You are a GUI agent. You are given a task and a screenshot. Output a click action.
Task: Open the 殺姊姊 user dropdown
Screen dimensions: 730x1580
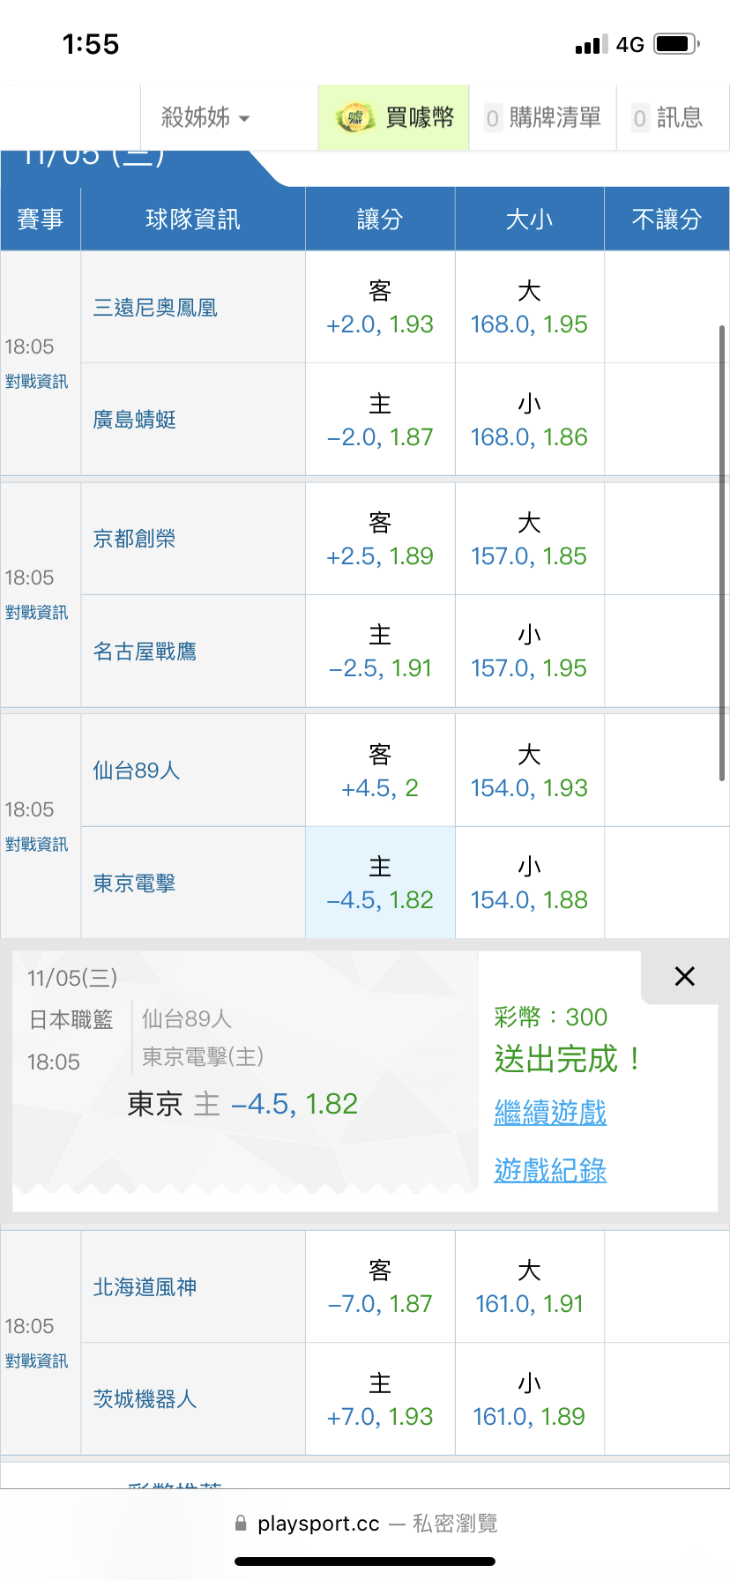pyautogui.click(x=205, y=117)
